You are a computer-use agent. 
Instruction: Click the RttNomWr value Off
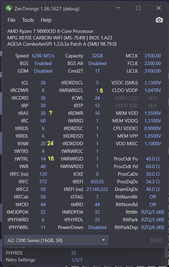pyautogui.click(x=153, y=197)
